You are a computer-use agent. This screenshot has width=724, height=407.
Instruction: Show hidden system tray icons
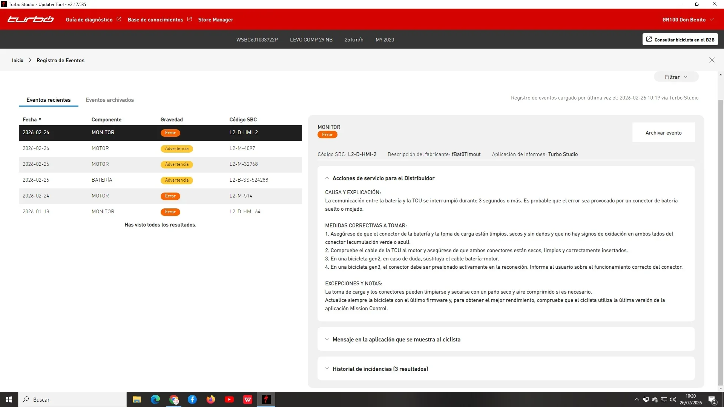pyautogui.click(x=637, y=399)
